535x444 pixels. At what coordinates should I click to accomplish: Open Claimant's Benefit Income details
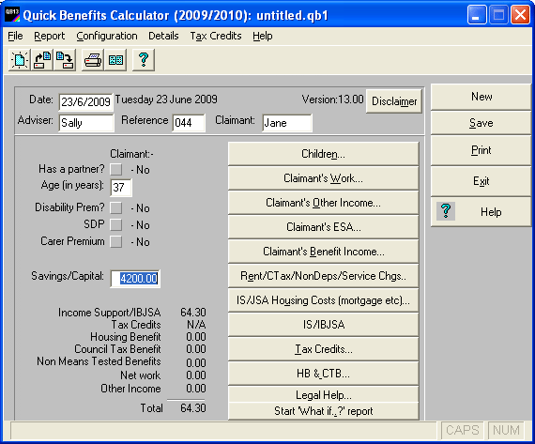323,252
